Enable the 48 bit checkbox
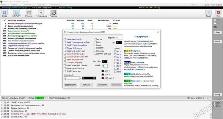Viewport: 223px width, 119px height. tap(95, 39)
